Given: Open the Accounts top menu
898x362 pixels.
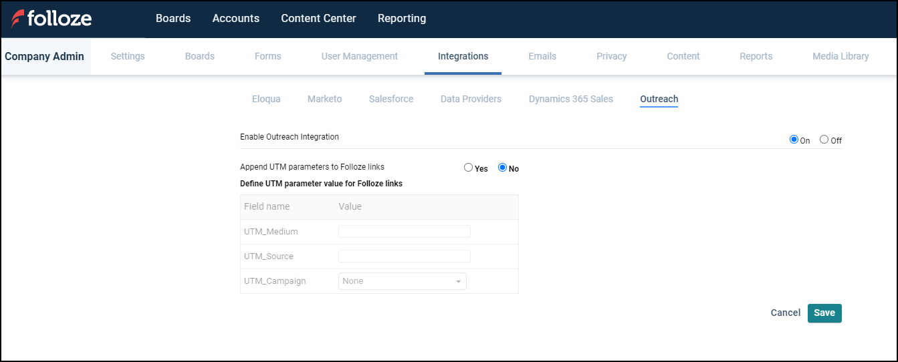Looking at the screenshot, I should point(235,19).
